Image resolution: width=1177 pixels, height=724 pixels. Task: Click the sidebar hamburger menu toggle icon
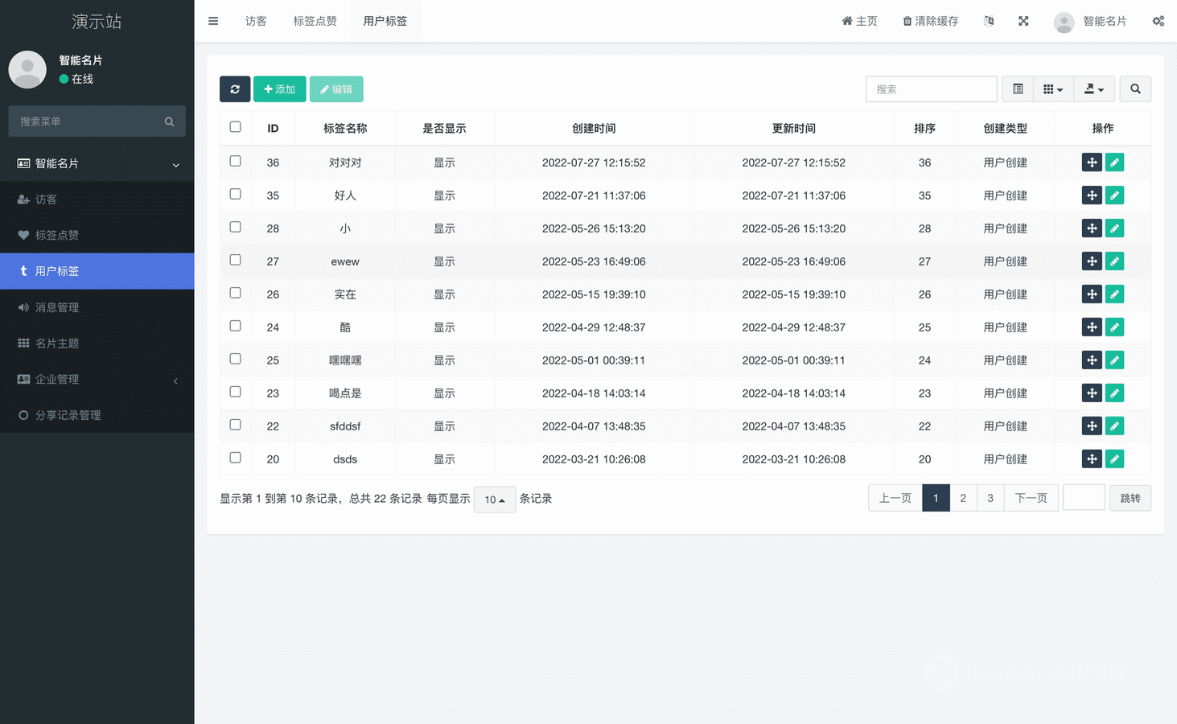(x=213, y=21)
